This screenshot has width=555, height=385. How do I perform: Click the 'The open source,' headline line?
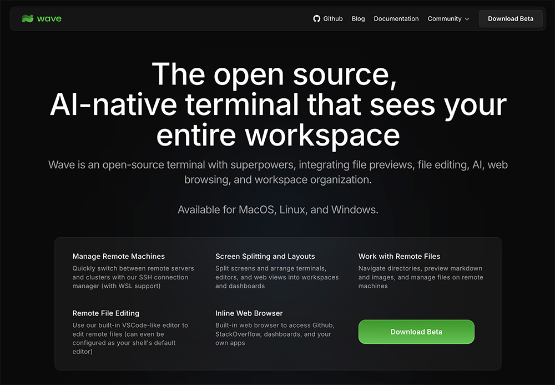(x=274, y=74)
